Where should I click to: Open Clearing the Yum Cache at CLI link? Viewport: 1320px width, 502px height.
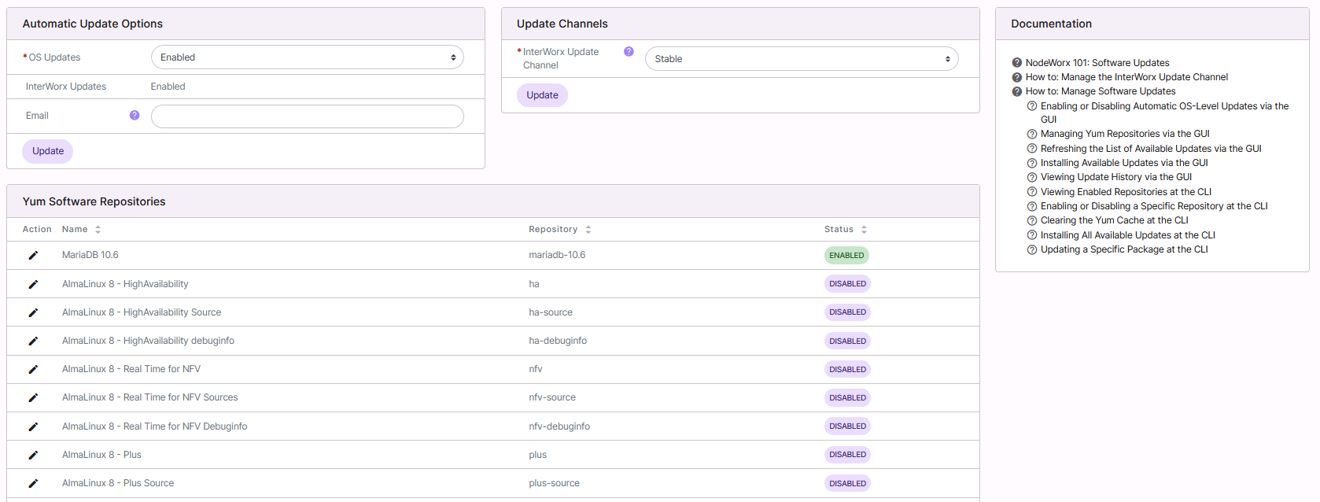[x=1114, y=220]
